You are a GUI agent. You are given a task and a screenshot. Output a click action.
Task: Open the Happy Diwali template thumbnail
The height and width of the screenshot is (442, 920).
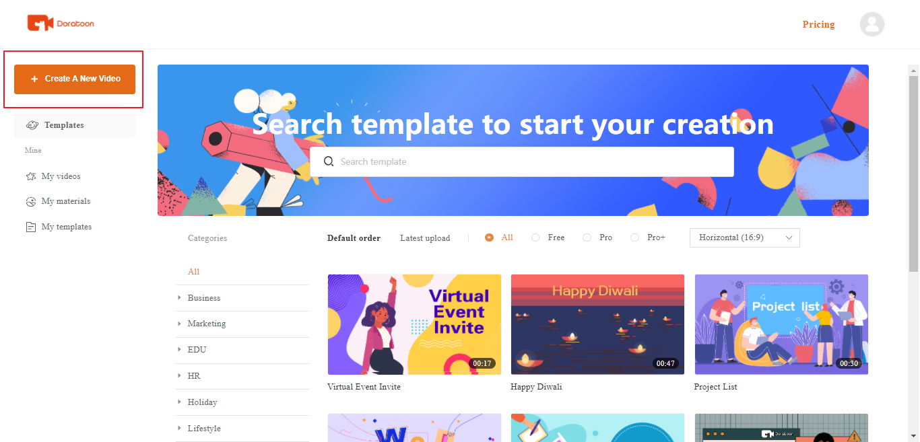pos(597,324)
